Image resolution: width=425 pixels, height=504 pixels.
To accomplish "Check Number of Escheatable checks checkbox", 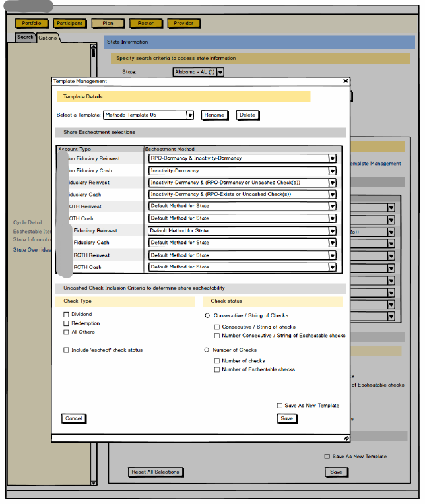I will pos(217,369).
